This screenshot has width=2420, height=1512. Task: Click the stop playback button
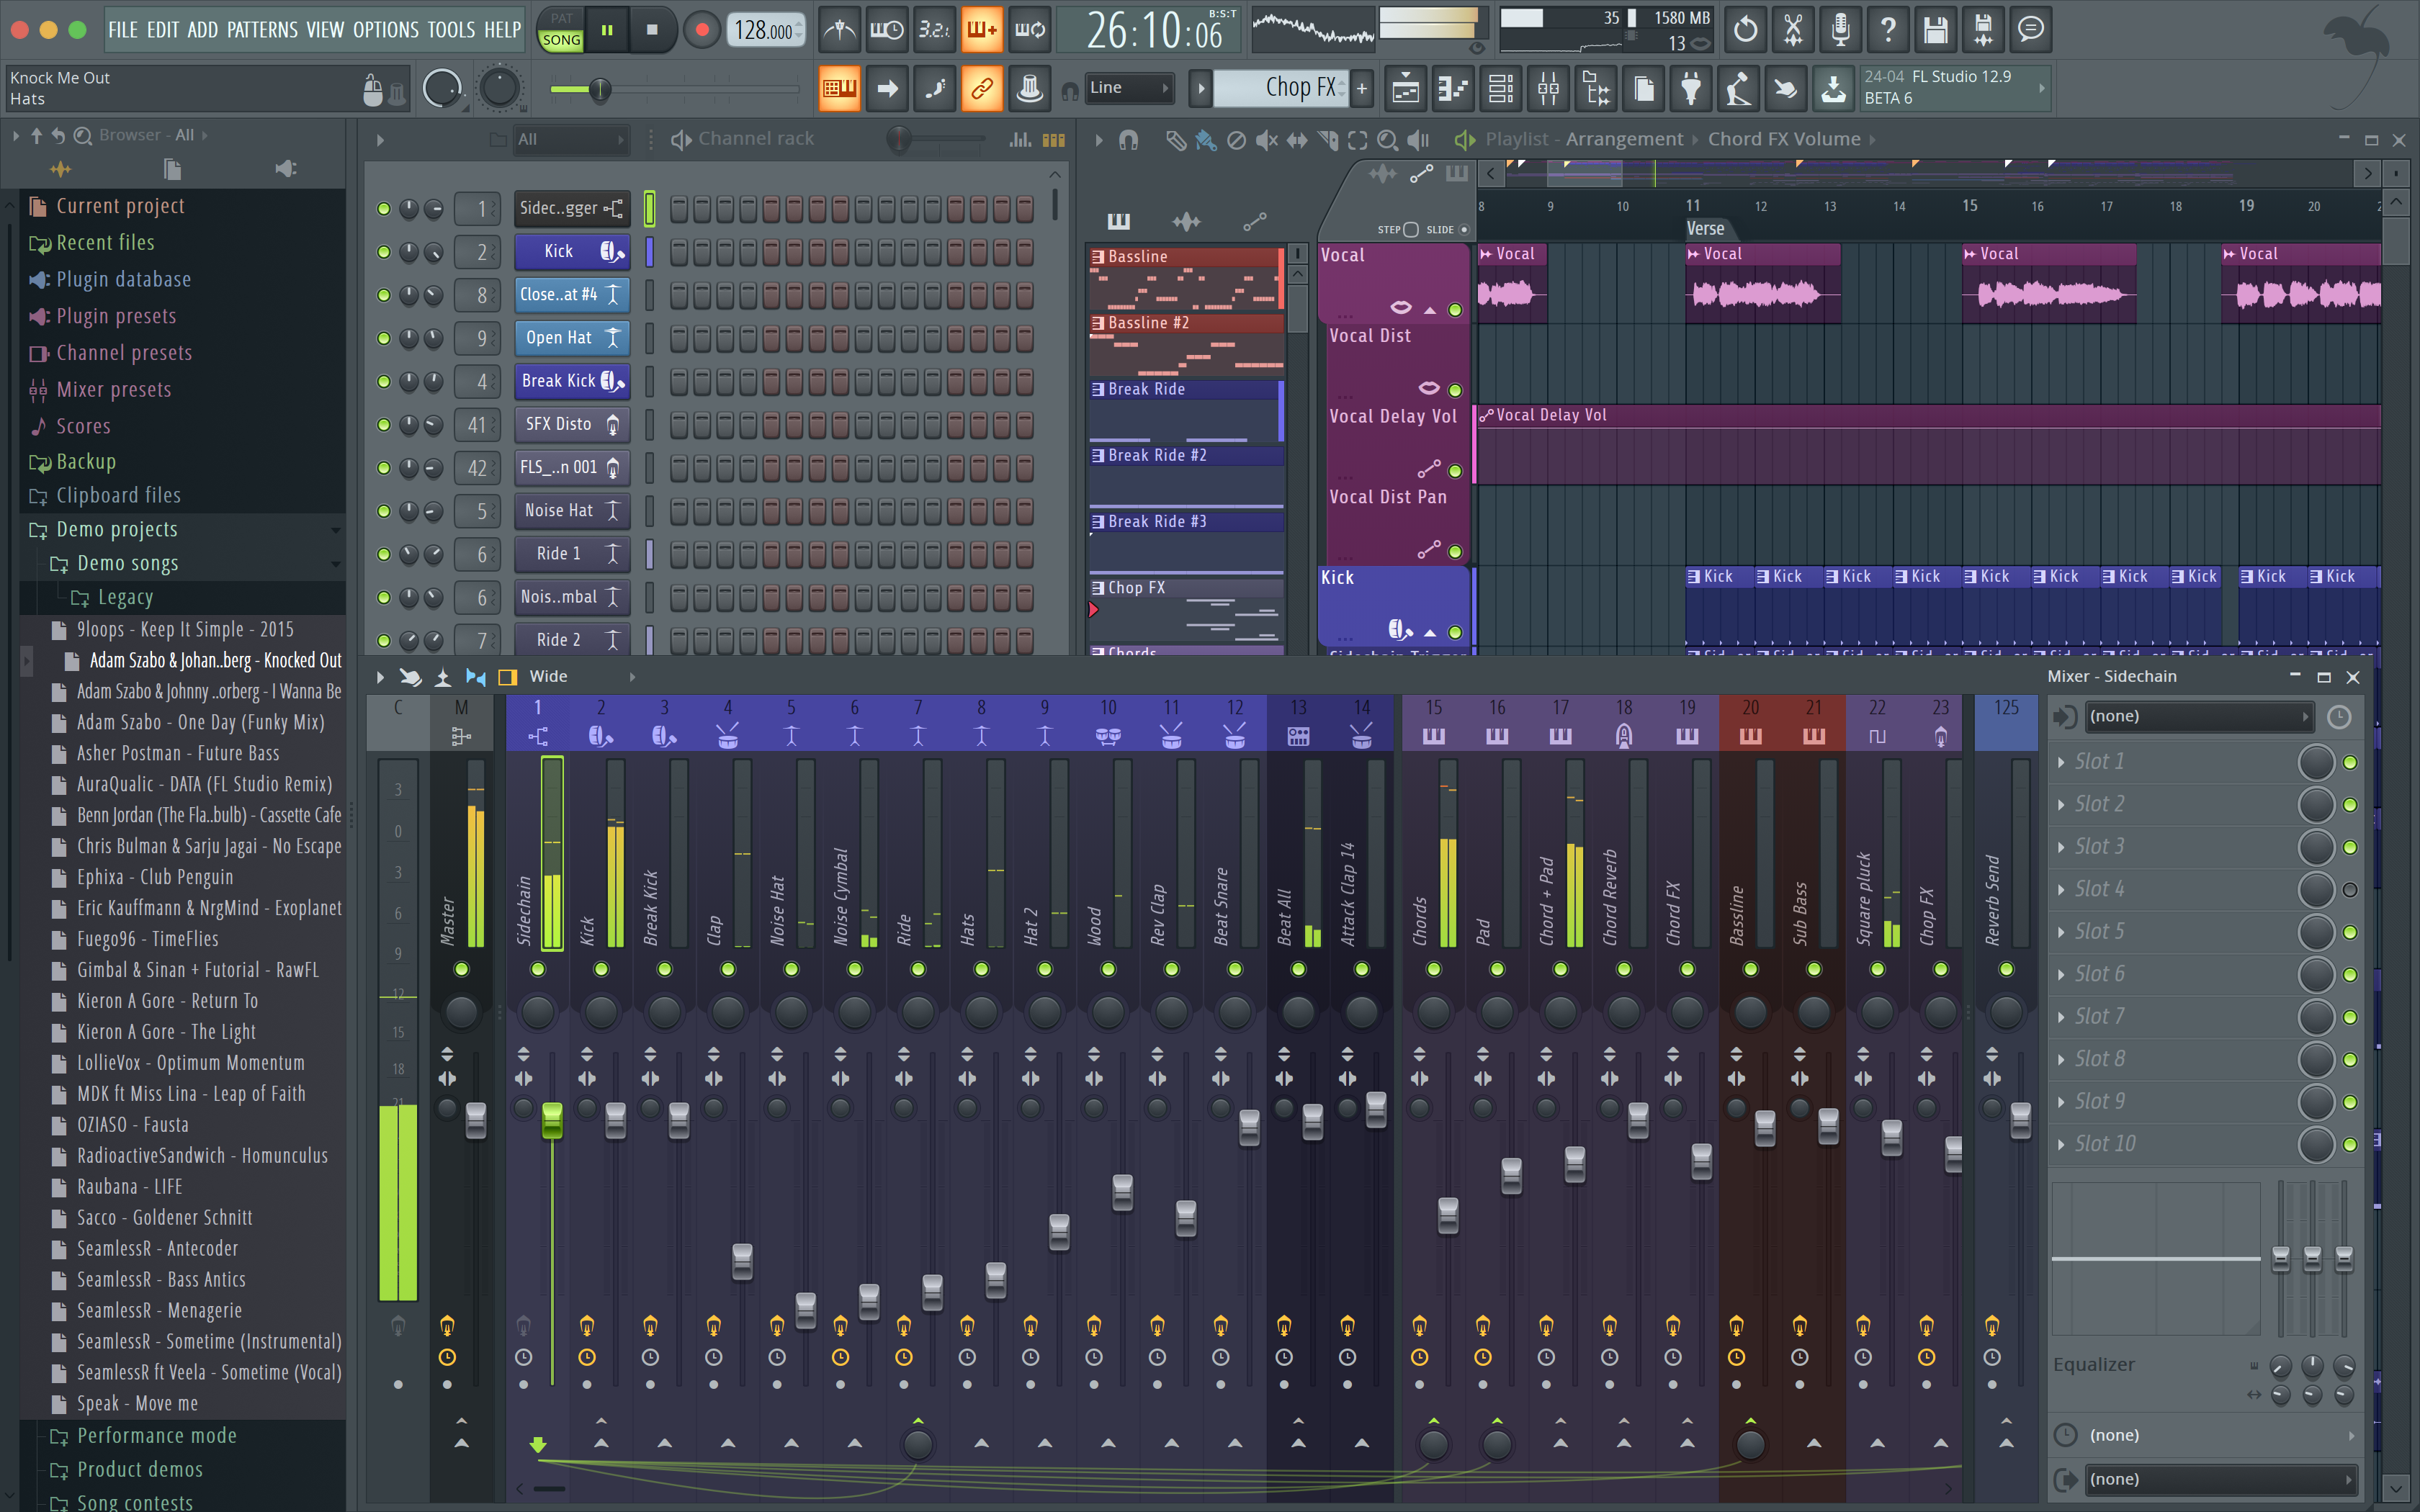(653, 30)
